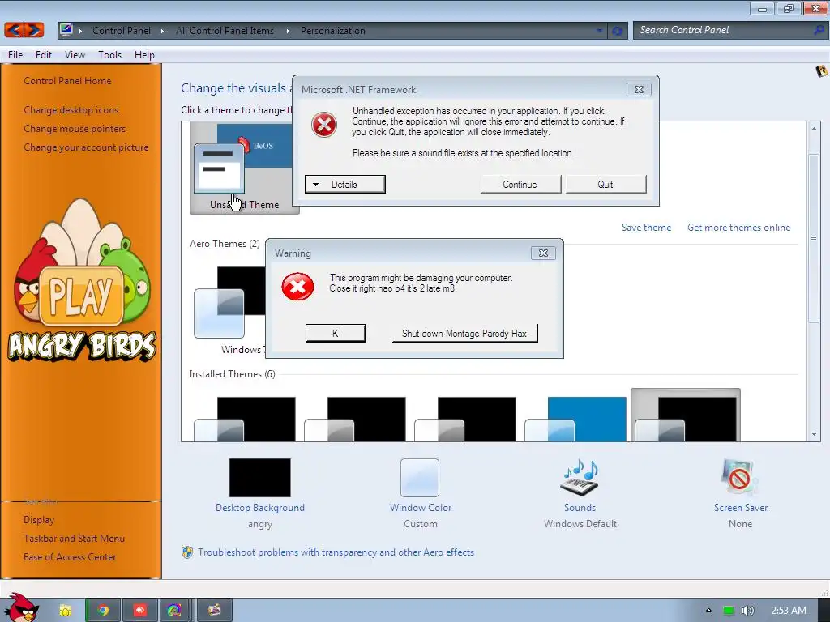Viewport: 830px width, 622px height.
Task: Click Continue in the .NET error dialog
Action: (x=520, y=184)
